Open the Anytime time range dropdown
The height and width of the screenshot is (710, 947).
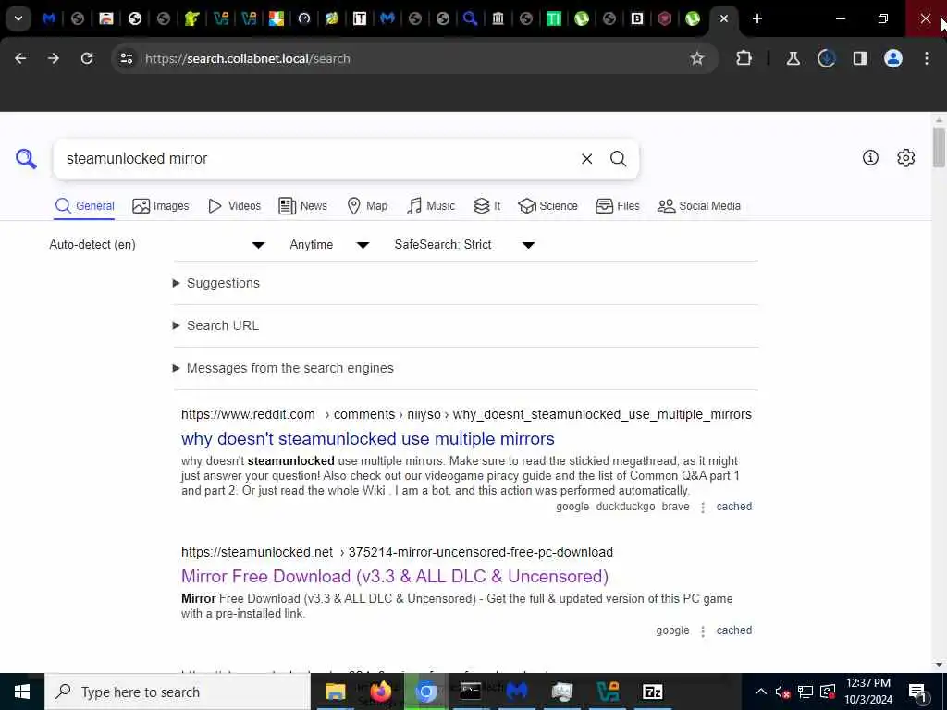pos(329,244)
